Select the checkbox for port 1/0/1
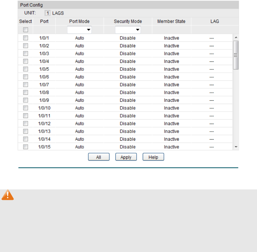 click(26, 38)
